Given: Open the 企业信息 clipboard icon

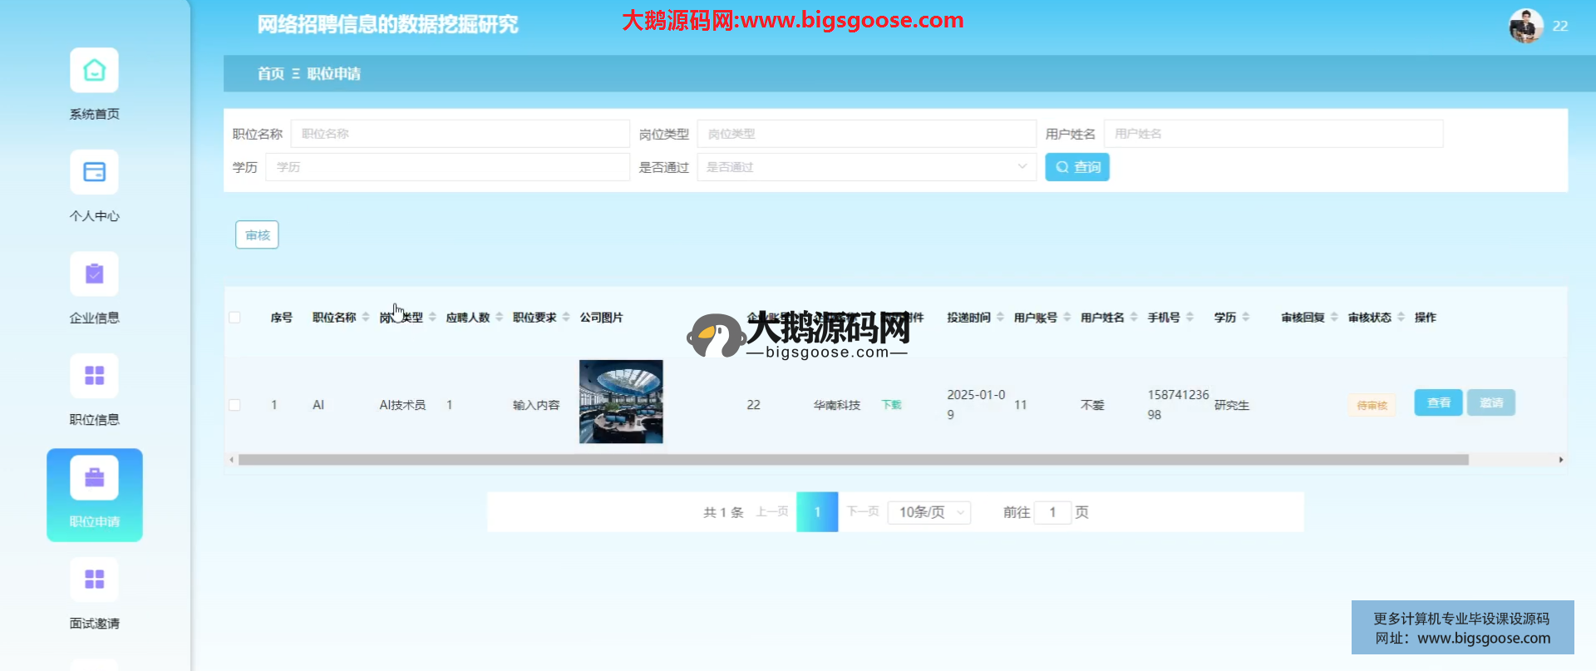Looking at the screenshot, I should point(94,274).
